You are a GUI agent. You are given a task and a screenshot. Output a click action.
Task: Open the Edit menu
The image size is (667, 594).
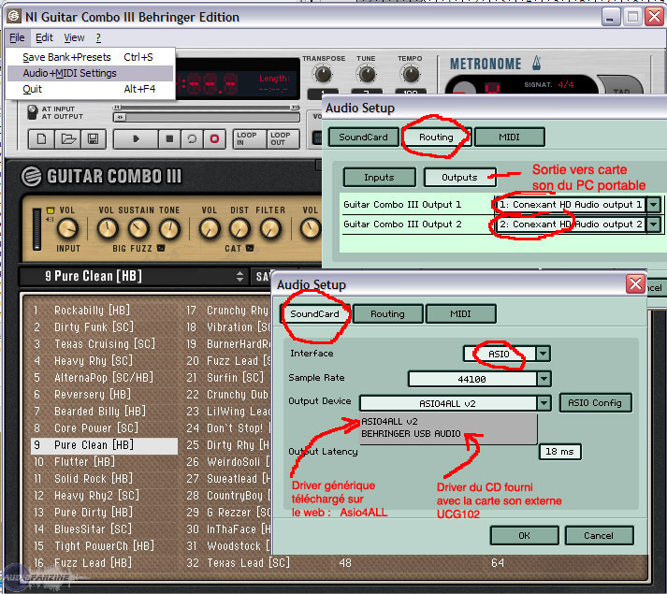point(44,37)
